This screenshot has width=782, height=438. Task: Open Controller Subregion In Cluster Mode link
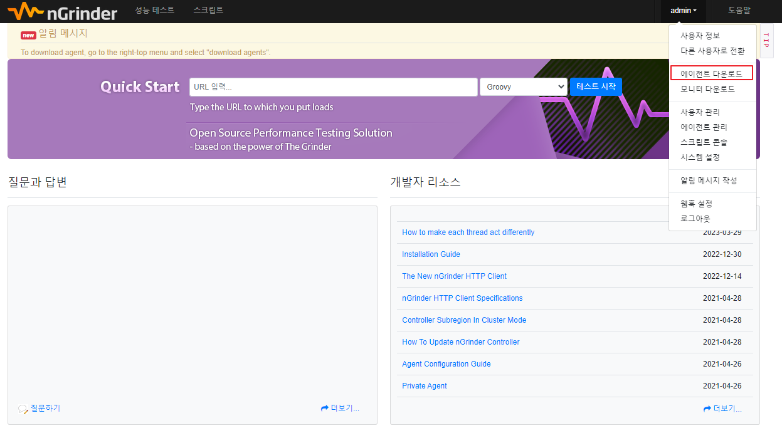click(464, 320)
